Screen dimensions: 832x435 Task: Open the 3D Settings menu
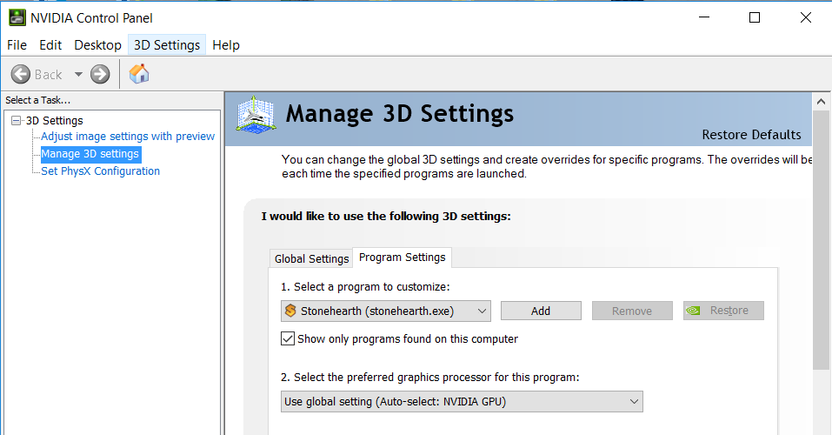click(x=167, y=45)
